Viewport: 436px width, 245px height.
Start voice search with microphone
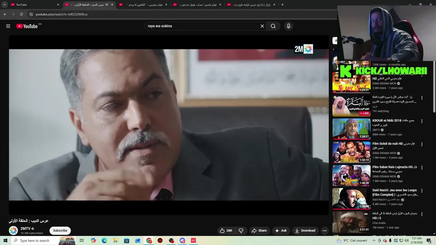pos(289,26)
